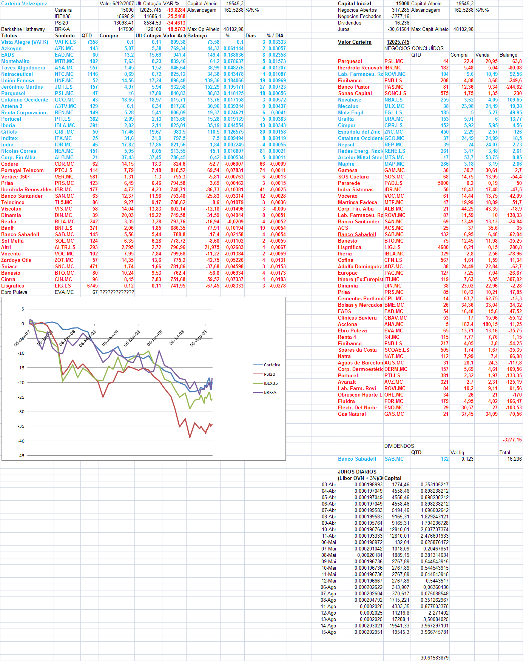This screenshot has height=661, width=523.
Task: Click the Carteira legend entry in chart
Action: (x=267, y=365)
